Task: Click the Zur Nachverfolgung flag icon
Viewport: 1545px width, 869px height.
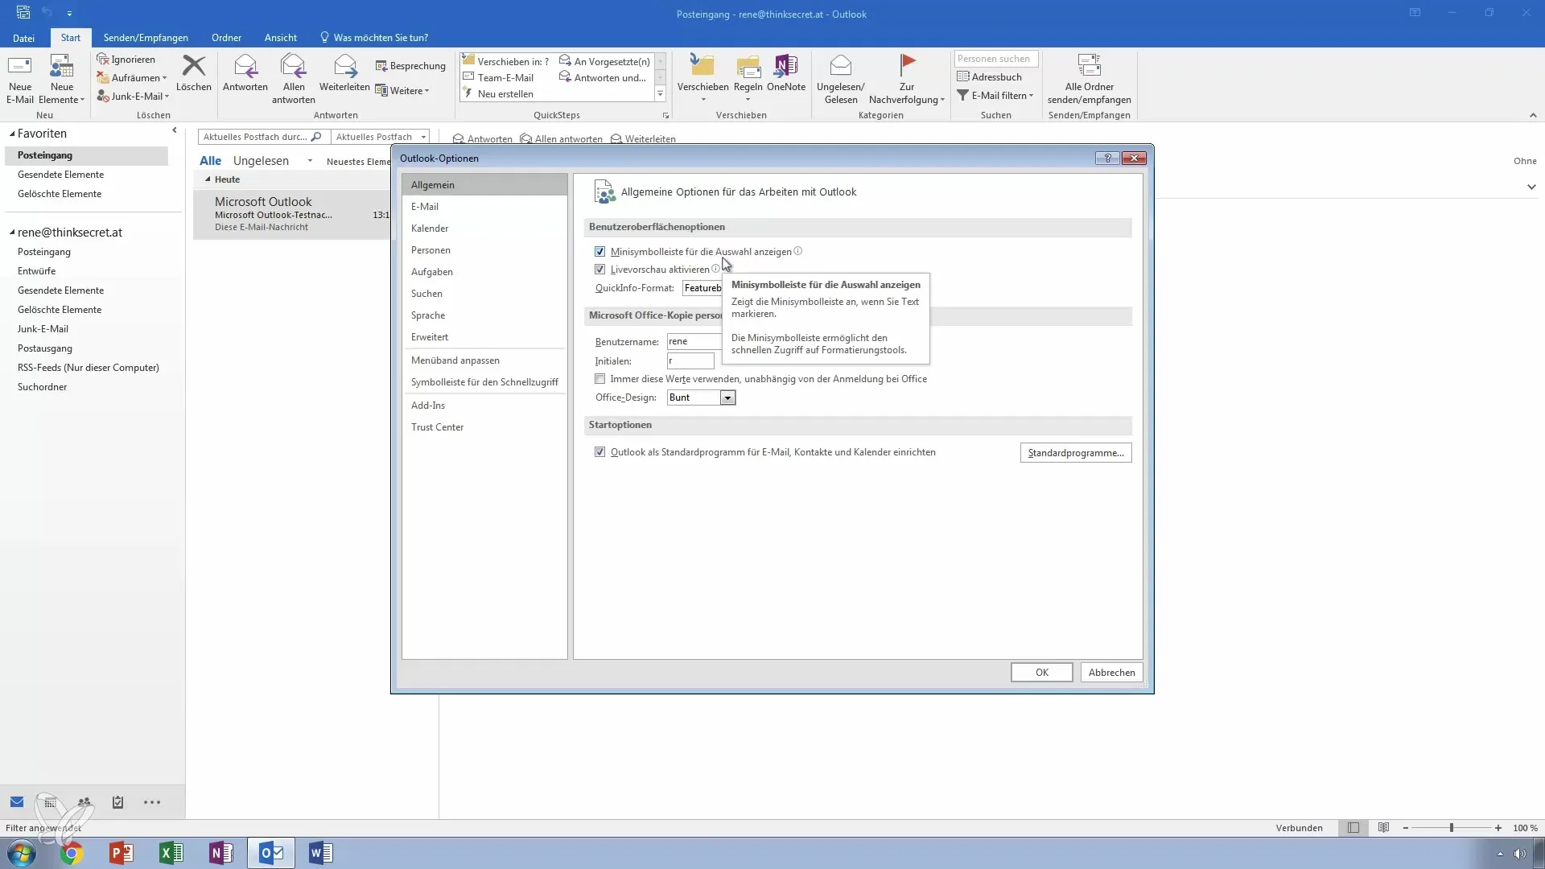Action: coord(907,66)
